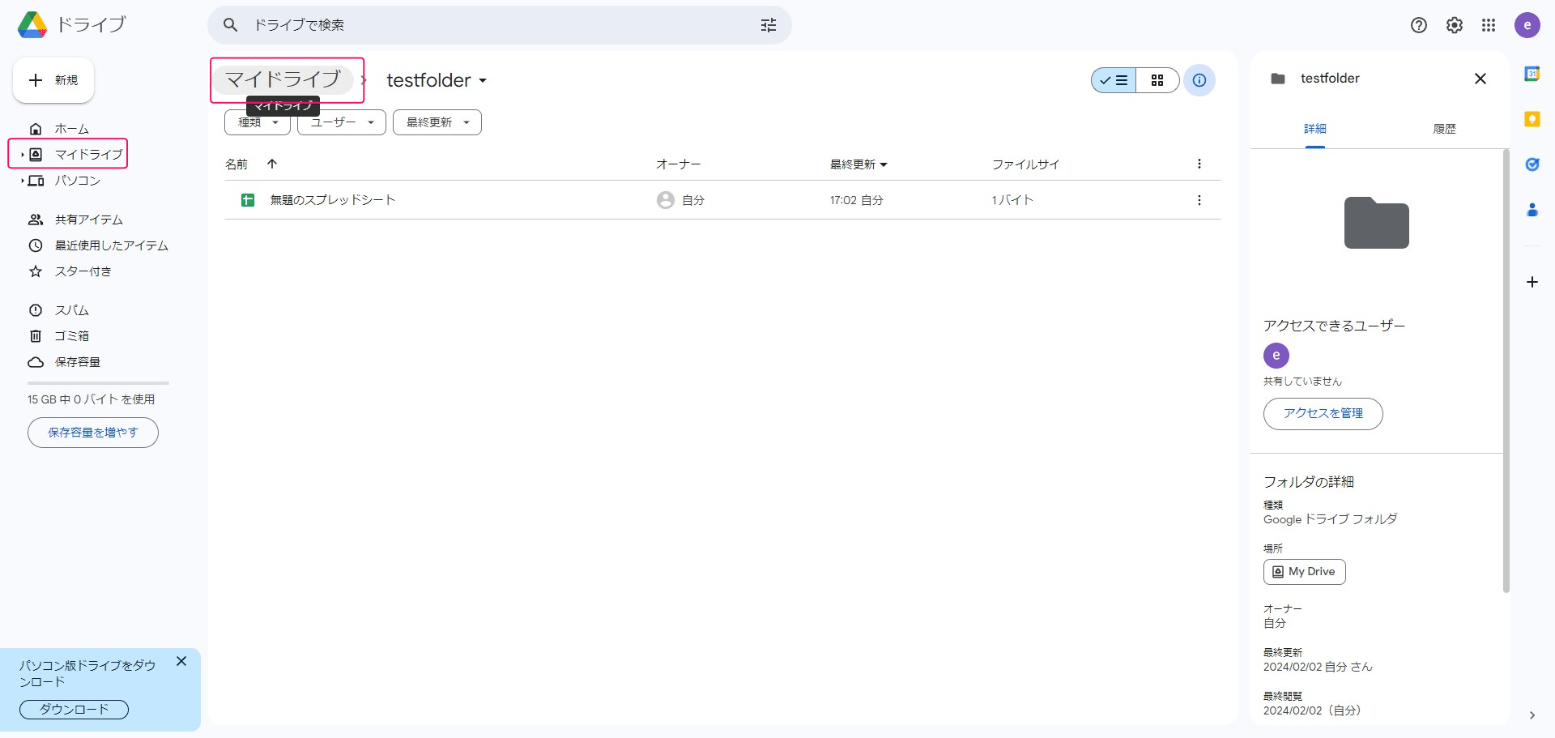Click the details panel vertical scrollbar
The width and height of the screenshot is (1555, 738).
[x=1506, y=370]
